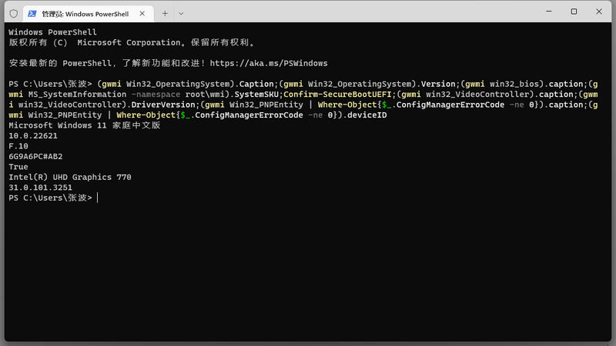Maximize the terminal window
Screen dimensions: 616x346
574,12
